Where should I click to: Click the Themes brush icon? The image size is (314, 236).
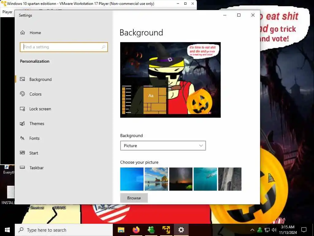pos(22,124)
